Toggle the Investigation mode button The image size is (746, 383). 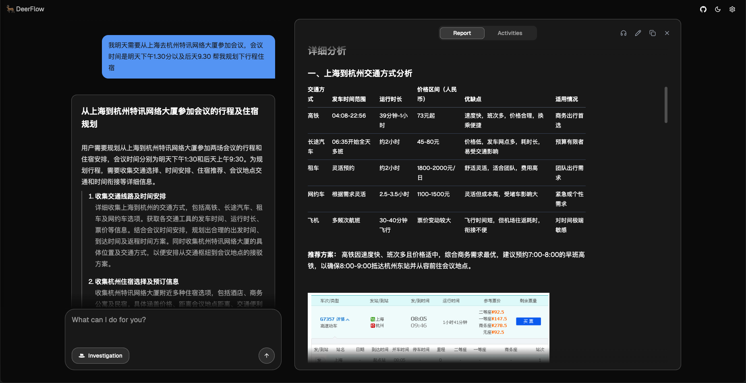coord(100,356)
